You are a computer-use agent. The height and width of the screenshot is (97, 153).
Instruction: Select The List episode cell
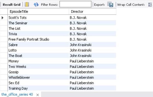pyautogui.click(x=38, y=28)
